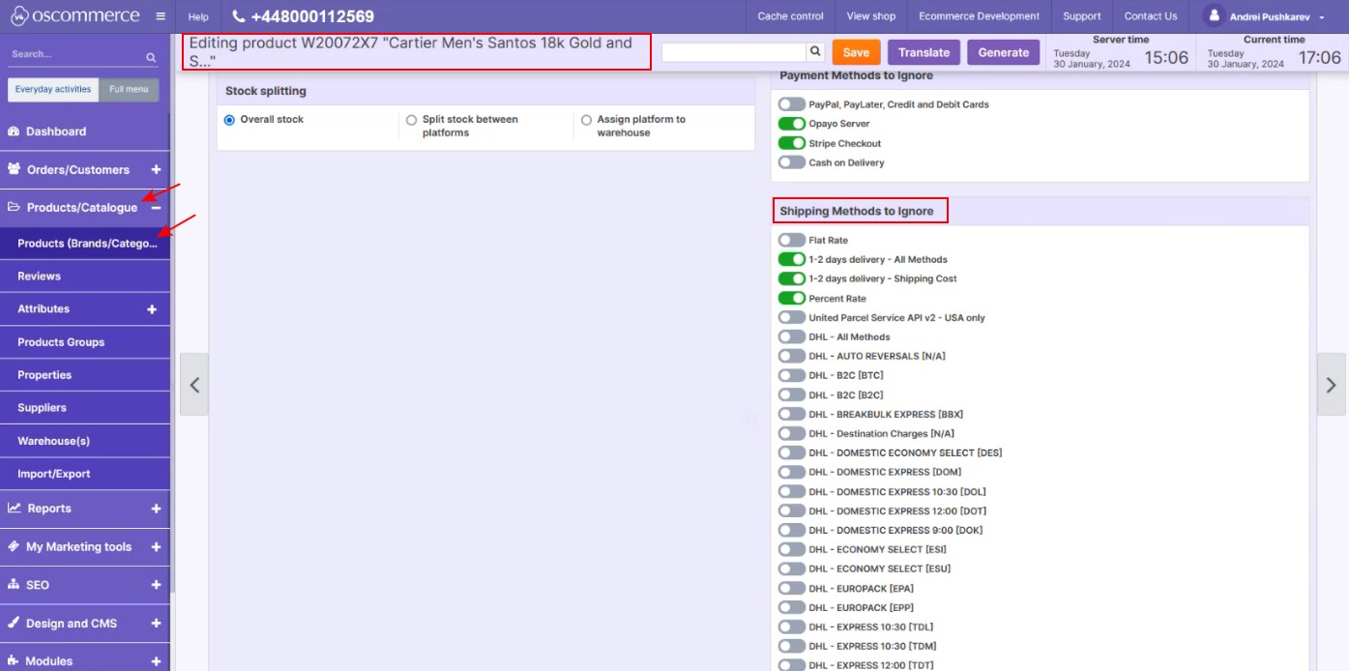Click the Dashboard gauge icon
The height and width of the screenshot is (671, 1349).
tap(14, 131)
